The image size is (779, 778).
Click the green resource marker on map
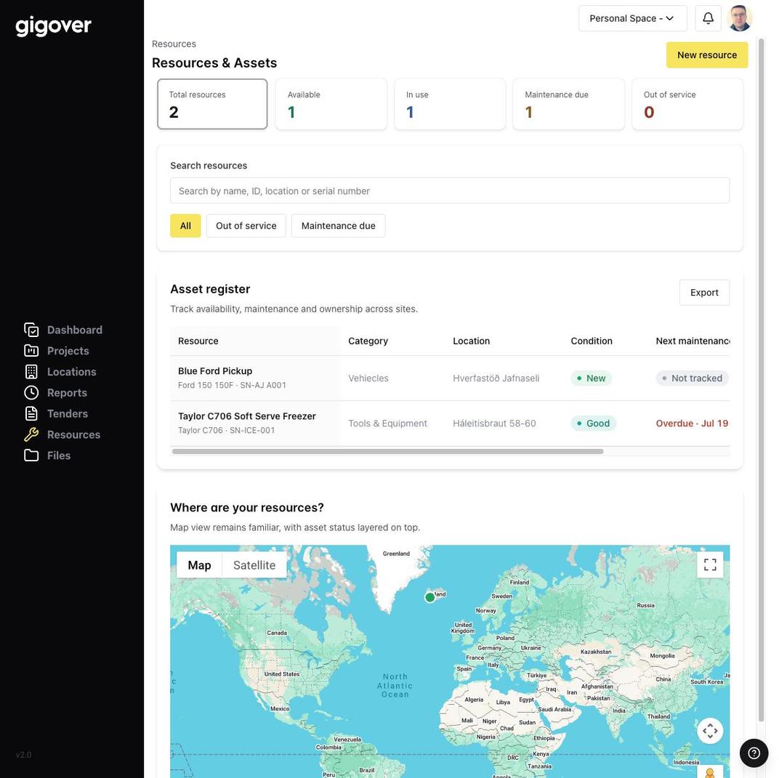click(429, 597)
